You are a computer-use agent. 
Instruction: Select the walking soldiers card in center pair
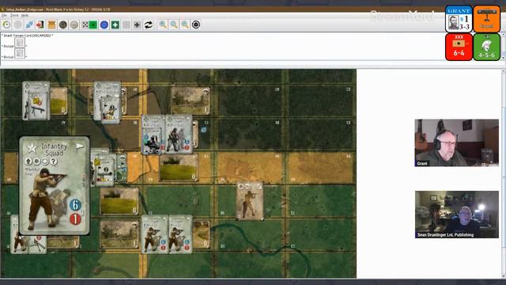(x=179, y=135)
